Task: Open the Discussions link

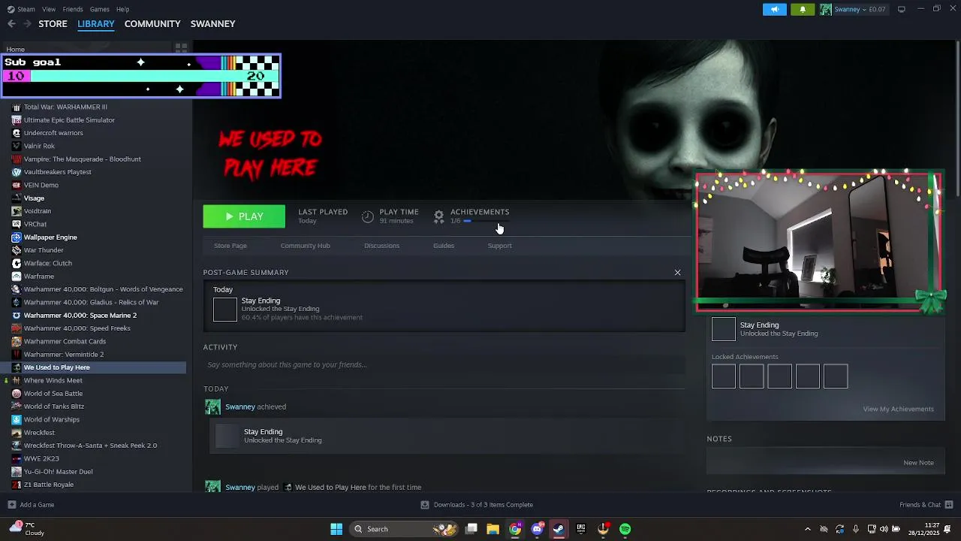Action: (381, 246)
